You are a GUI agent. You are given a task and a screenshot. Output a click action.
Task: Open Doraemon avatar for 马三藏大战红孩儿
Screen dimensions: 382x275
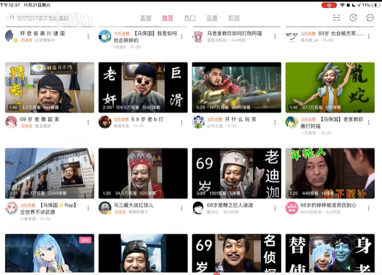pyautogui.click(x=105, y=208)
